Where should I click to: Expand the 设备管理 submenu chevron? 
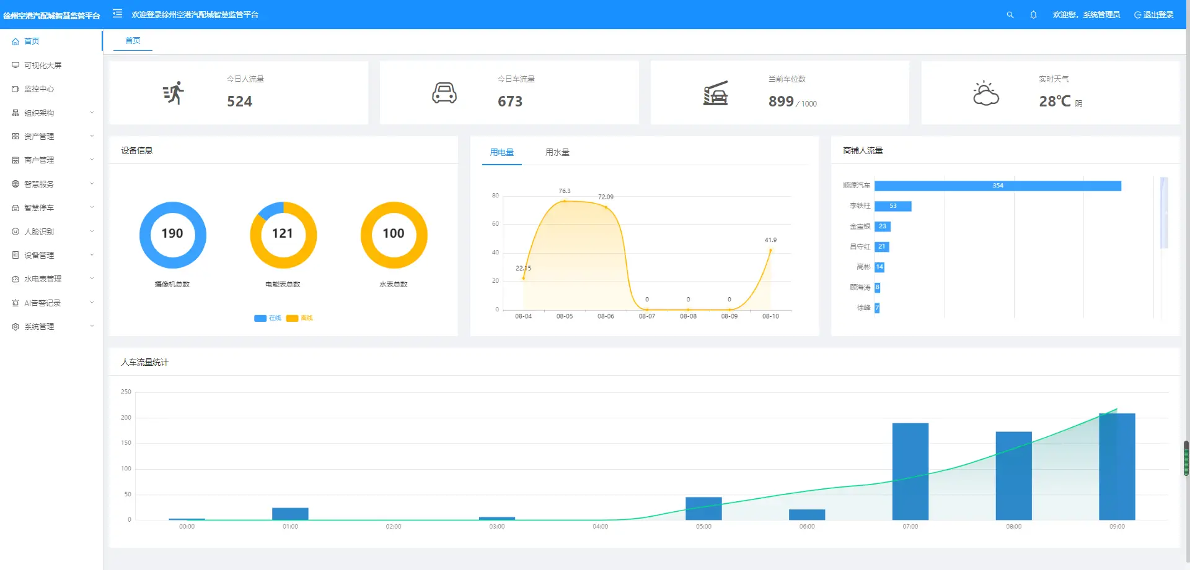tap(92, 255)
